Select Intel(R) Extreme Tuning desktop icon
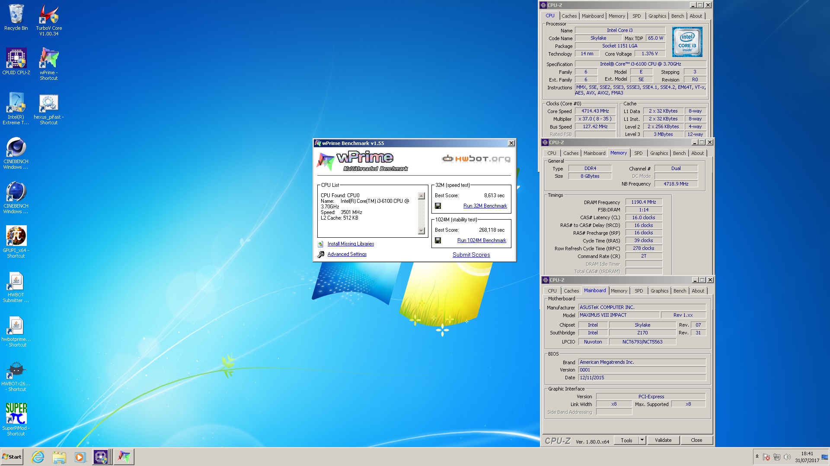This screenshot has height=466, width=830. pos(16,109)
